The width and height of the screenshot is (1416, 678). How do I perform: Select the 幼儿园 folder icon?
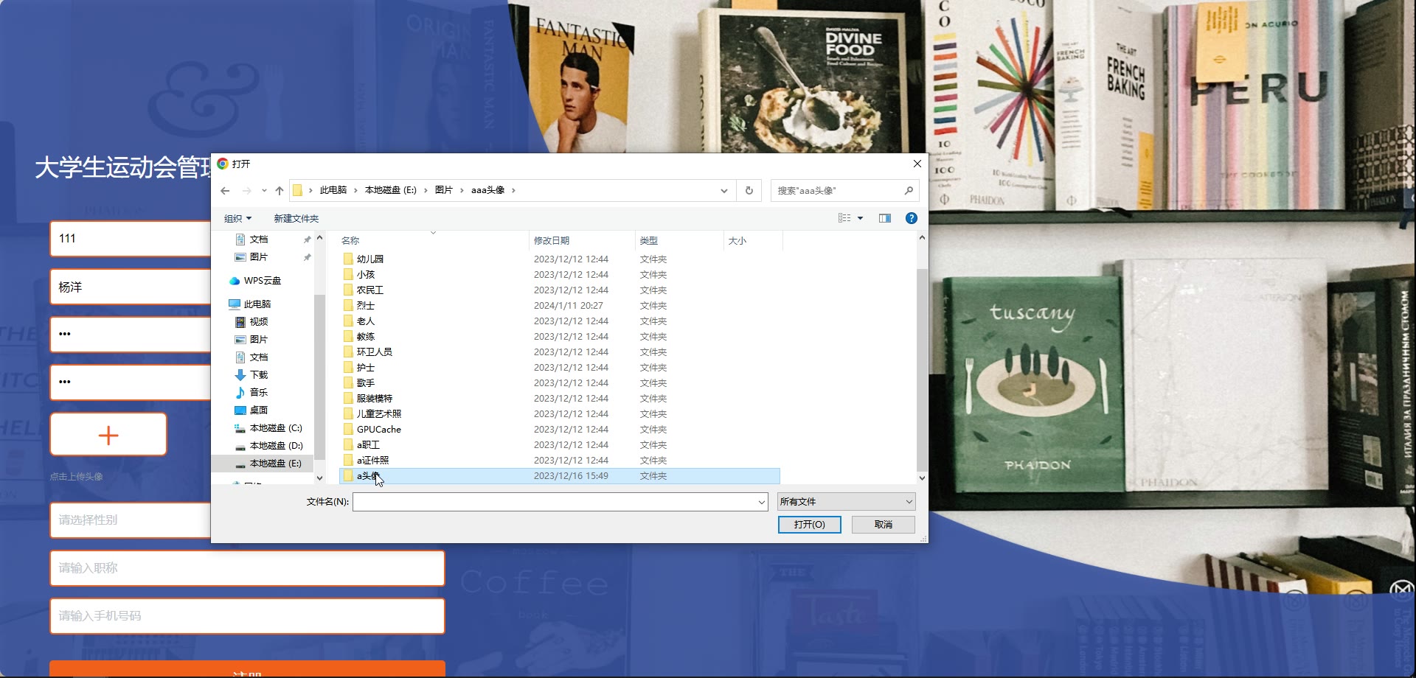tap(348, 259)
